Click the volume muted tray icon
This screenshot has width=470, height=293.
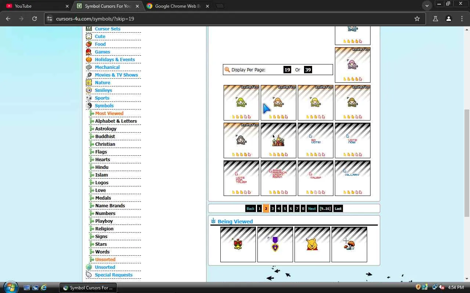pyautogui.click(x=442, y=288)
